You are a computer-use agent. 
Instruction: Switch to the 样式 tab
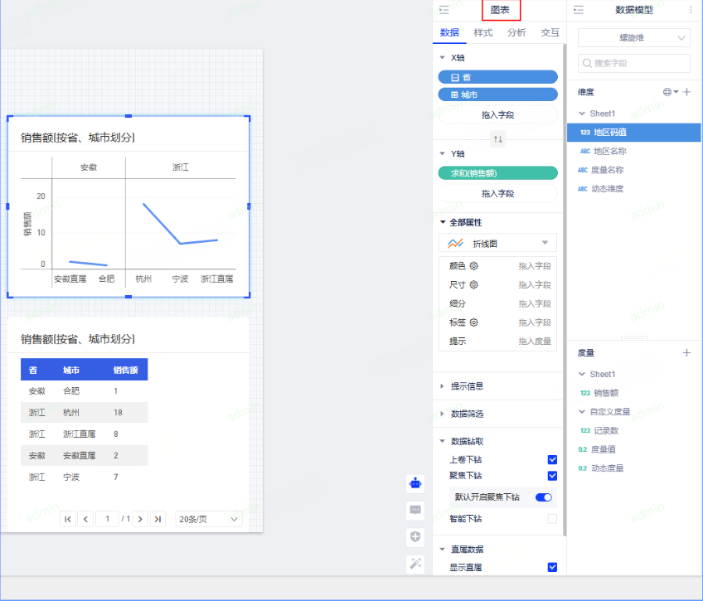click(482, 33)
